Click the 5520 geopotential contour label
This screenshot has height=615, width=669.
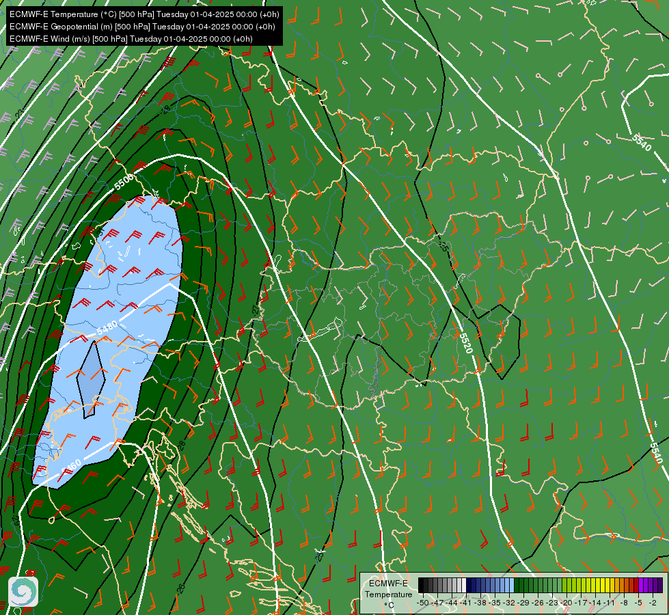tap(465, 344)
